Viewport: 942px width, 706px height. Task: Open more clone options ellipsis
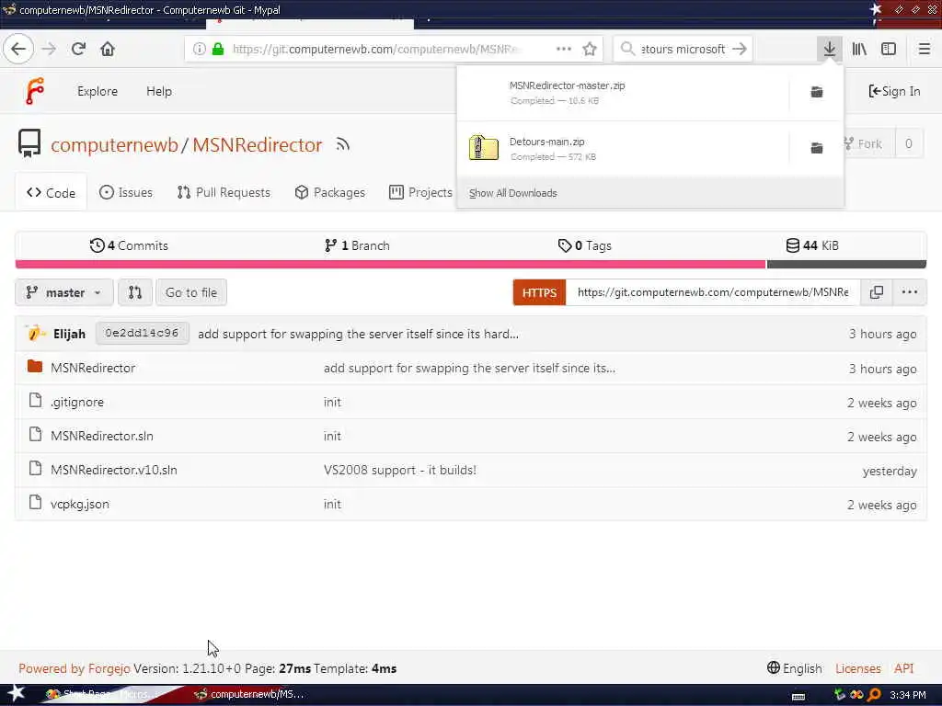(x=909, y=292)
